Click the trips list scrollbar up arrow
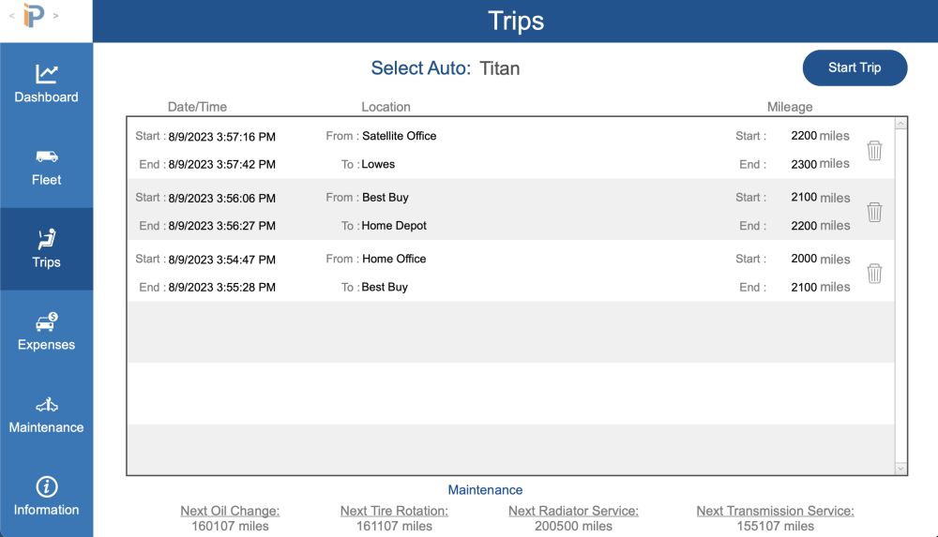Screen dimensions: 938x537 pyautogui.click(x=901, y=124)
